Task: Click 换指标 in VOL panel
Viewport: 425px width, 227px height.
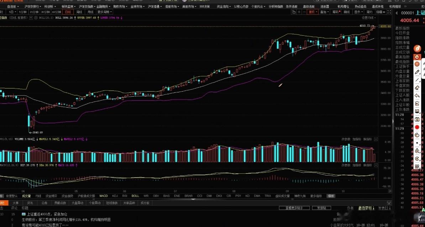Action: [367, 139]
